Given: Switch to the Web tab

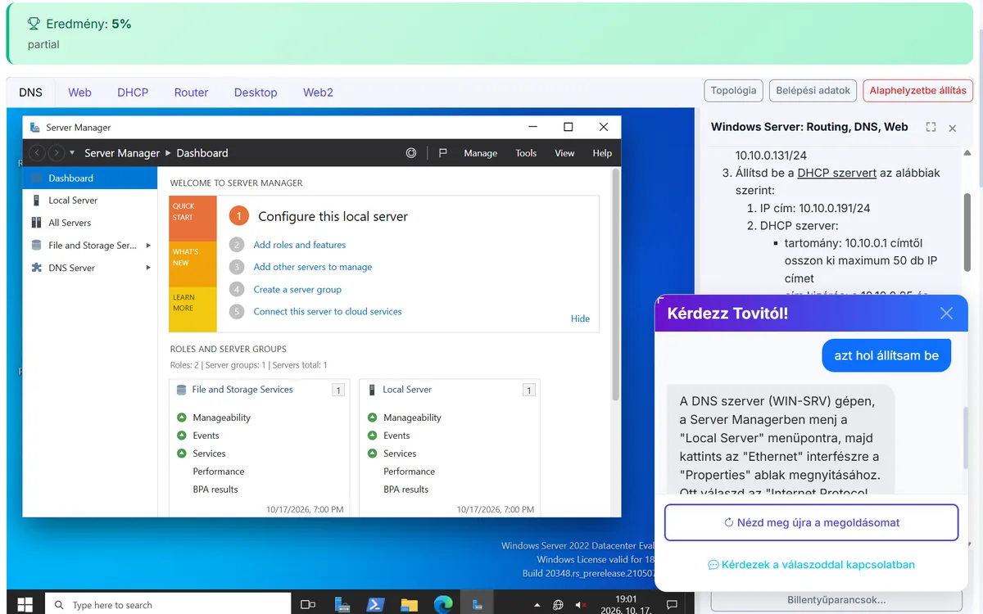Looking at the screenshot, I should coord(79,93).
